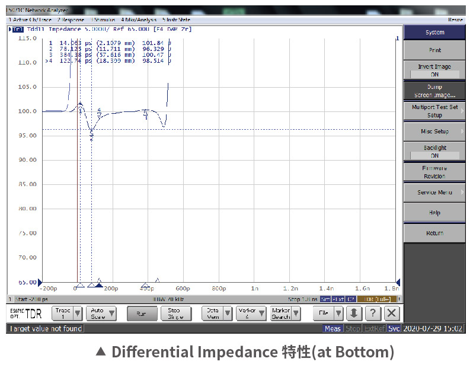The image size is (473, 371).
Task: Click the Stop 1.8 ns field
Action: point(302,299)
